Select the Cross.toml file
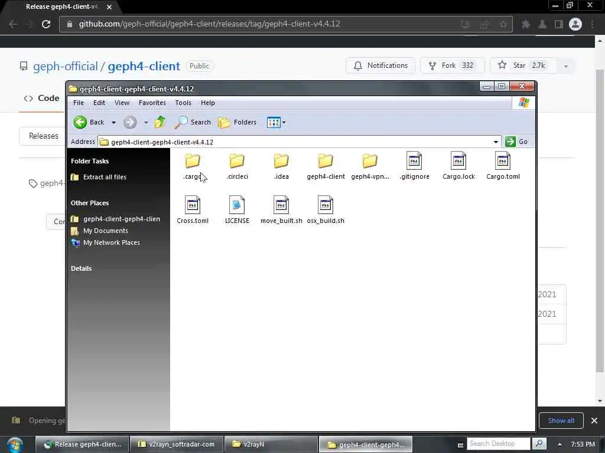This screenshot has width=605, height=453. tap(192, 211)
